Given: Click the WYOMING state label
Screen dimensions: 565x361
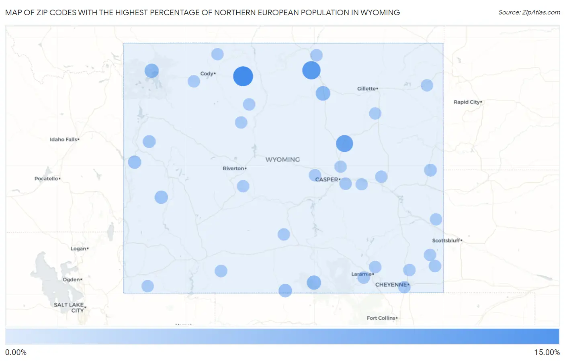Looking at the screenshot, I should (282, 159).
